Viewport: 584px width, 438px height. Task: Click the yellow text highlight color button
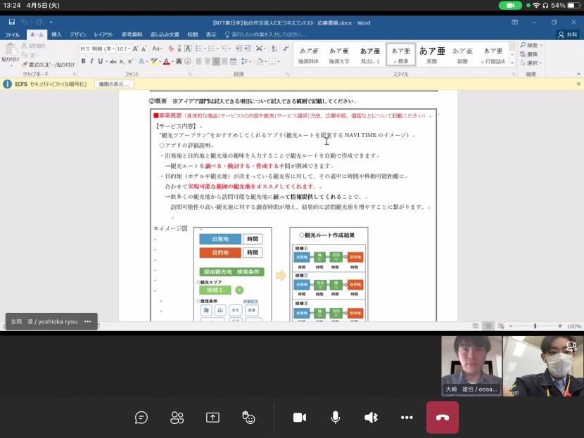(153, 61)
